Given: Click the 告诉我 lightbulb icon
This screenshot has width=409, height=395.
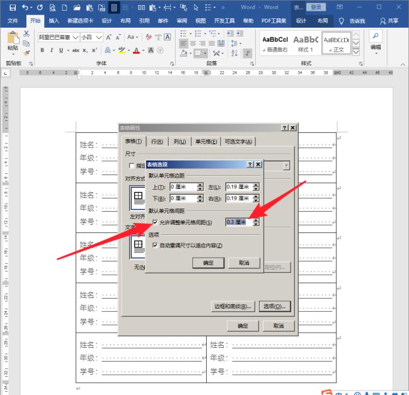Looking at the screenshot, I should (342, 21).
